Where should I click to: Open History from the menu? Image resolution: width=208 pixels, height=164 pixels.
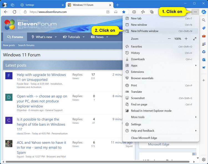click(161, 53)
